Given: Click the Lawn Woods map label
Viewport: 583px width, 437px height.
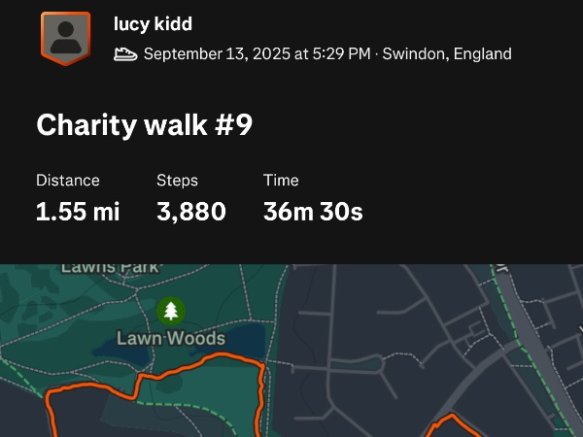Looking at the screenshot, I should point(171,339).
